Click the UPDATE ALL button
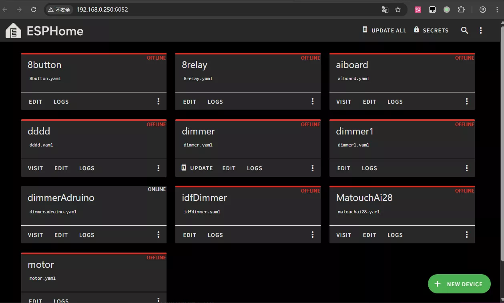 pyautogui.click(x=384, y=30)
